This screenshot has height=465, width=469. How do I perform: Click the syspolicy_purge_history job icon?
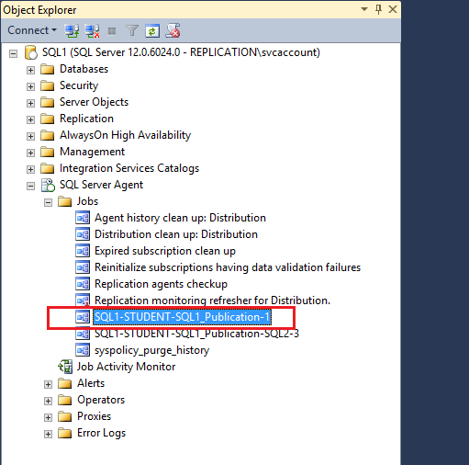[83, 350]
